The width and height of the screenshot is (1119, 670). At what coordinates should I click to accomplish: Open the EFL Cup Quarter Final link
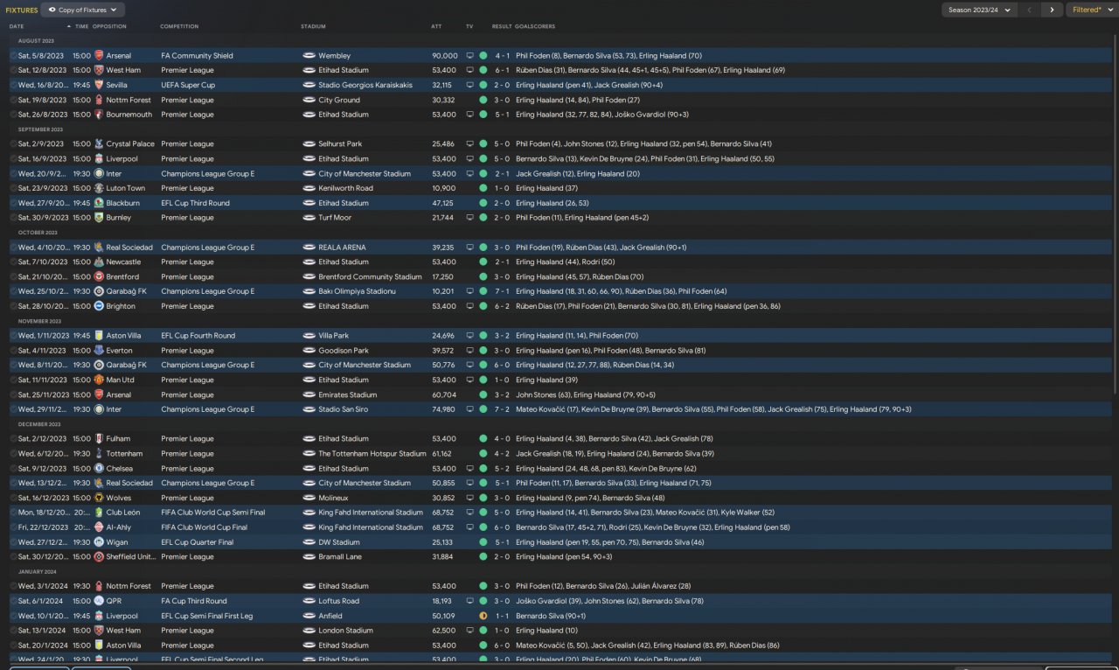198,542
